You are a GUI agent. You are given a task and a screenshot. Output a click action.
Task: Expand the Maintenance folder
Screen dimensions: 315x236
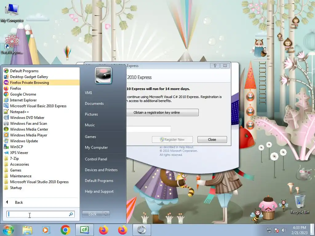point(41,176)
